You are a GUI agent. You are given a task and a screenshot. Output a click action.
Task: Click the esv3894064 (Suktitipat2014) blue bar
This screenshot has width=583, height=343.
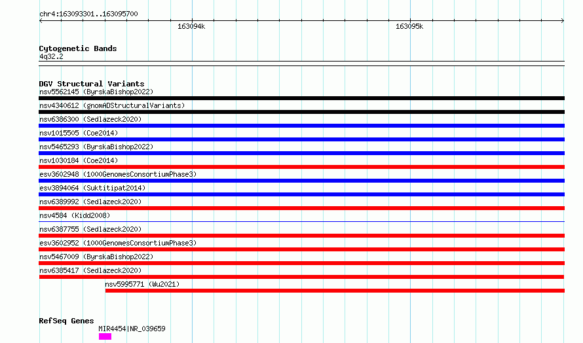pos(301,194)
